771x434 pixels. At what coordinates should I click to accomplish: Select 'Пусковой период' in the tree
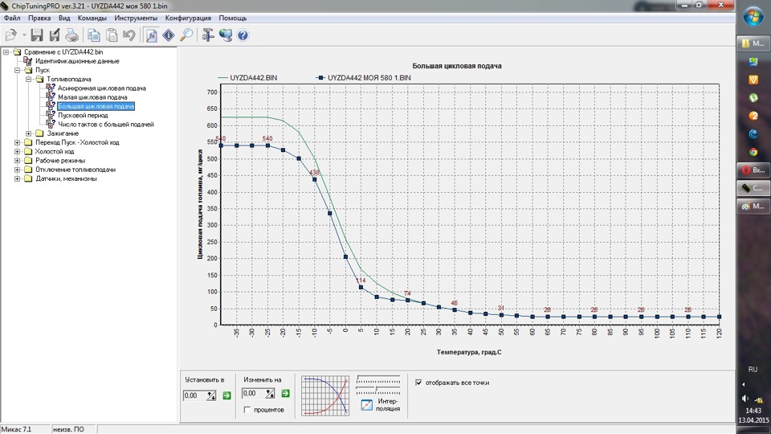pos(83,115)
